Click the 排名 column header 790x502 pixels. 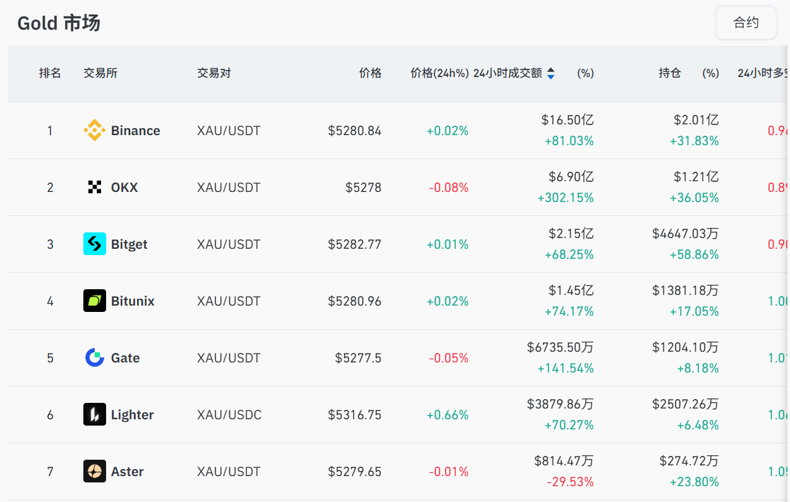click(x=50, y=73)
